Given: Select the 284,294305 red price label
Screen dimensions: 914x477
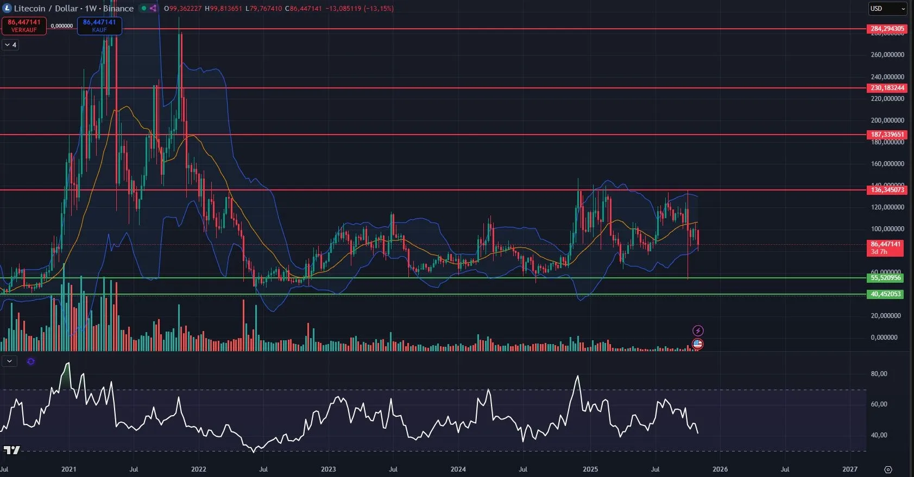Looking at the screenshot, I should (887, 29).
